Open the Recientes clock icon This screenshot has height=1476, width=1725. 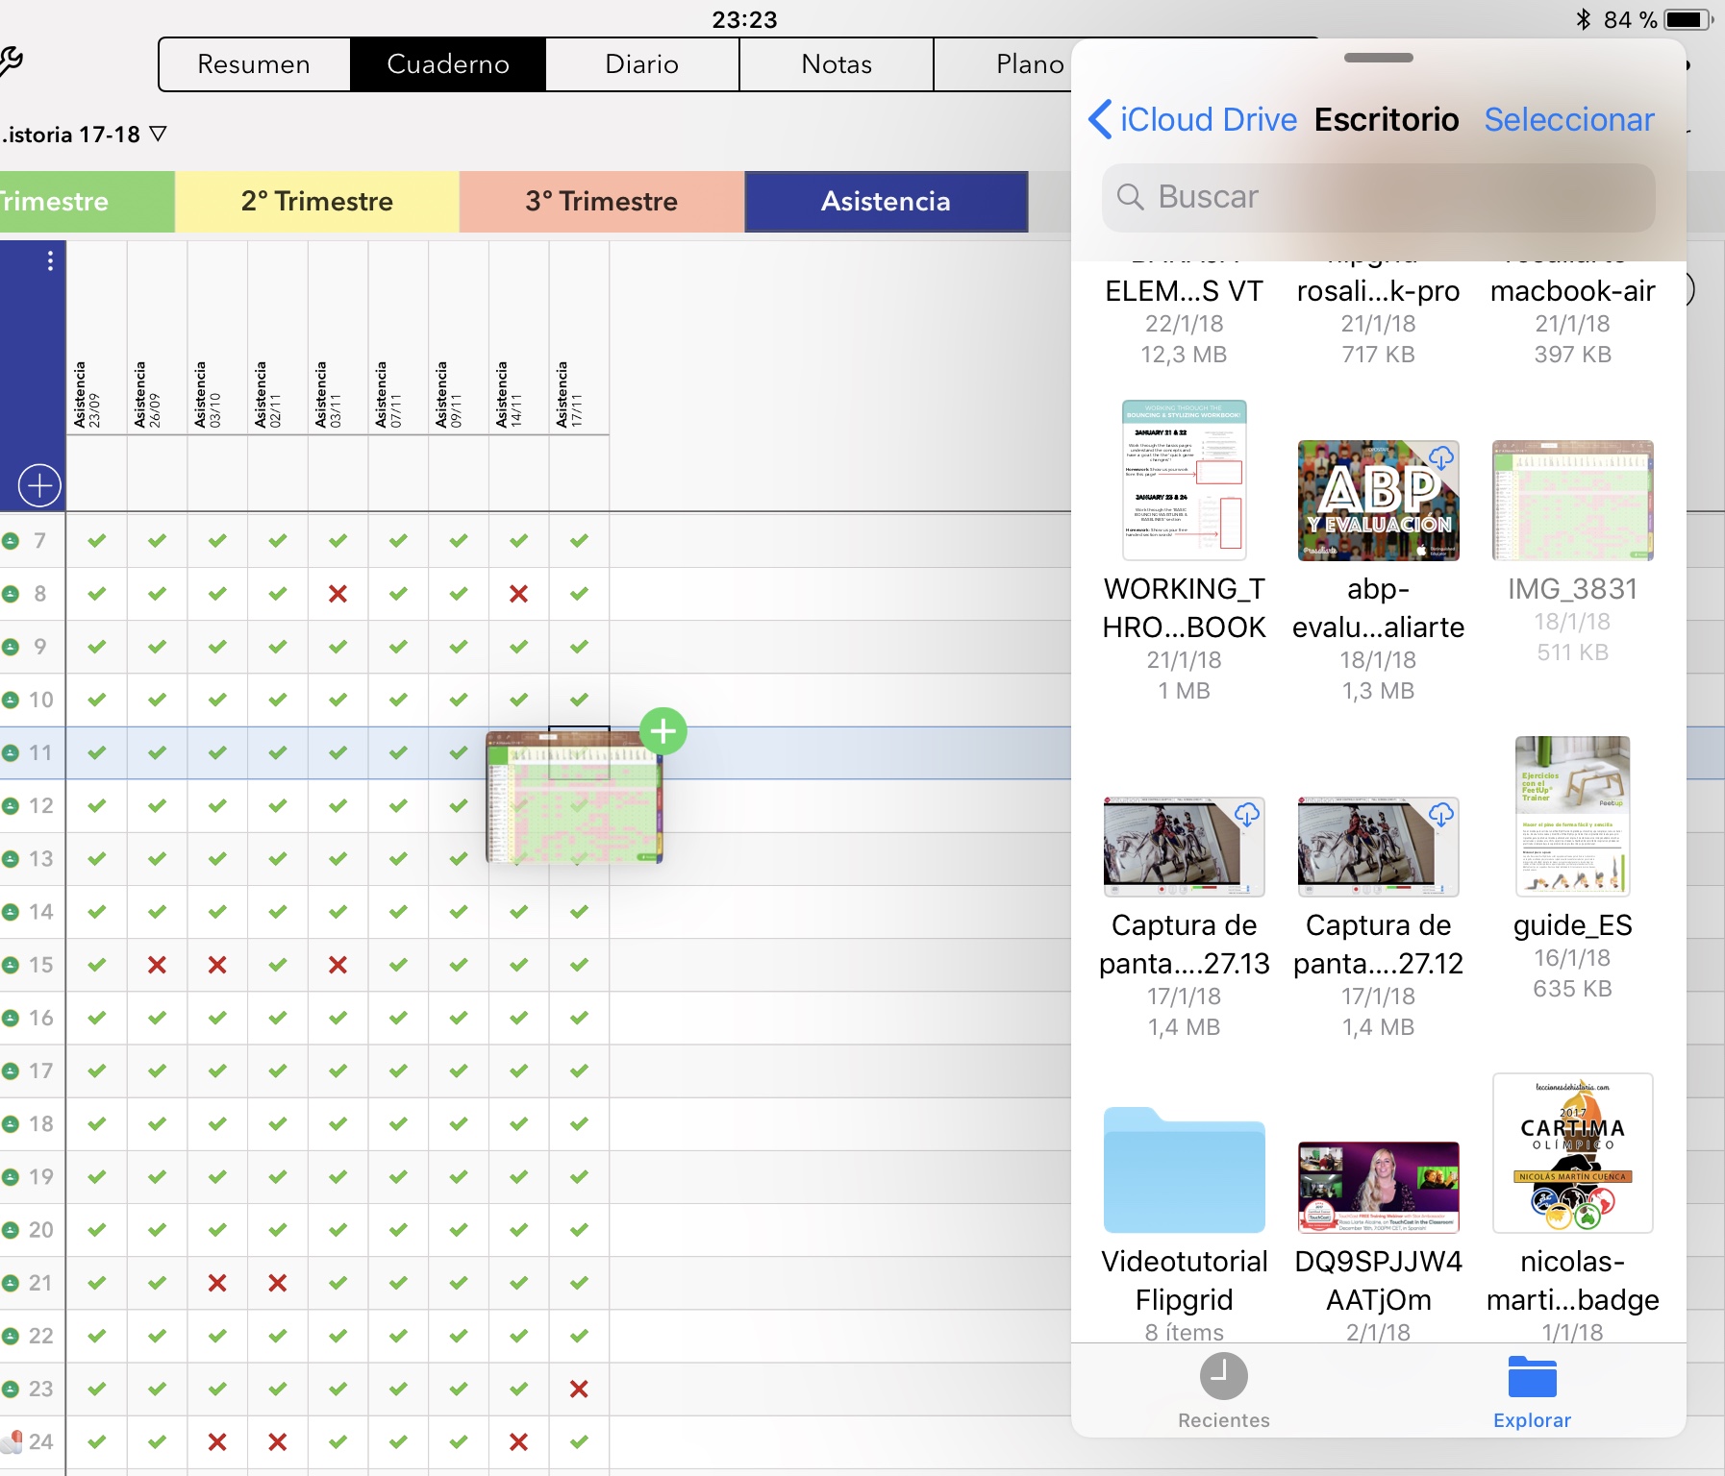click(x=1223, y=1377)
